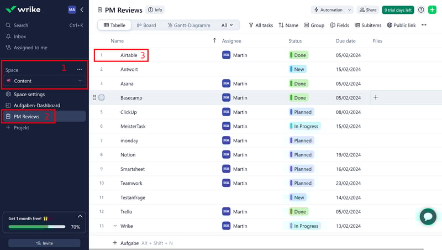The height and width of the screenshot is (250, 442).
Task: Open the chat support bubble
Action: [428, 216]
